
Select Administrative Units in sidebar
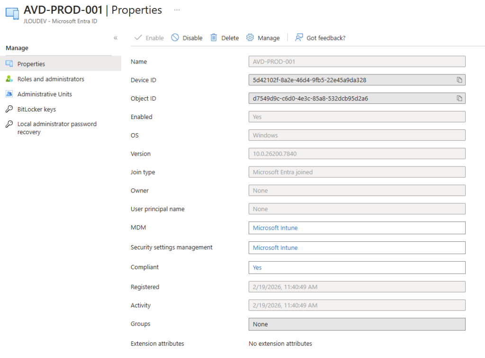tap(45, 94)
